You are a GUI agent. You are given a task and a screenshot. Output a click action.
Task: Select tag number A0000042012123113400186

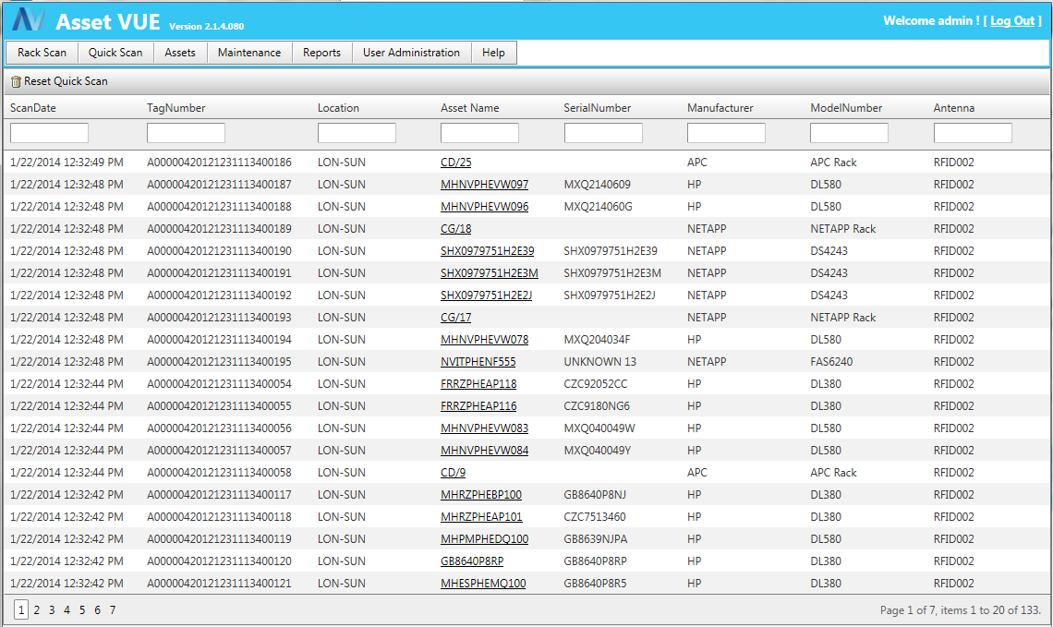coord(220,163)
